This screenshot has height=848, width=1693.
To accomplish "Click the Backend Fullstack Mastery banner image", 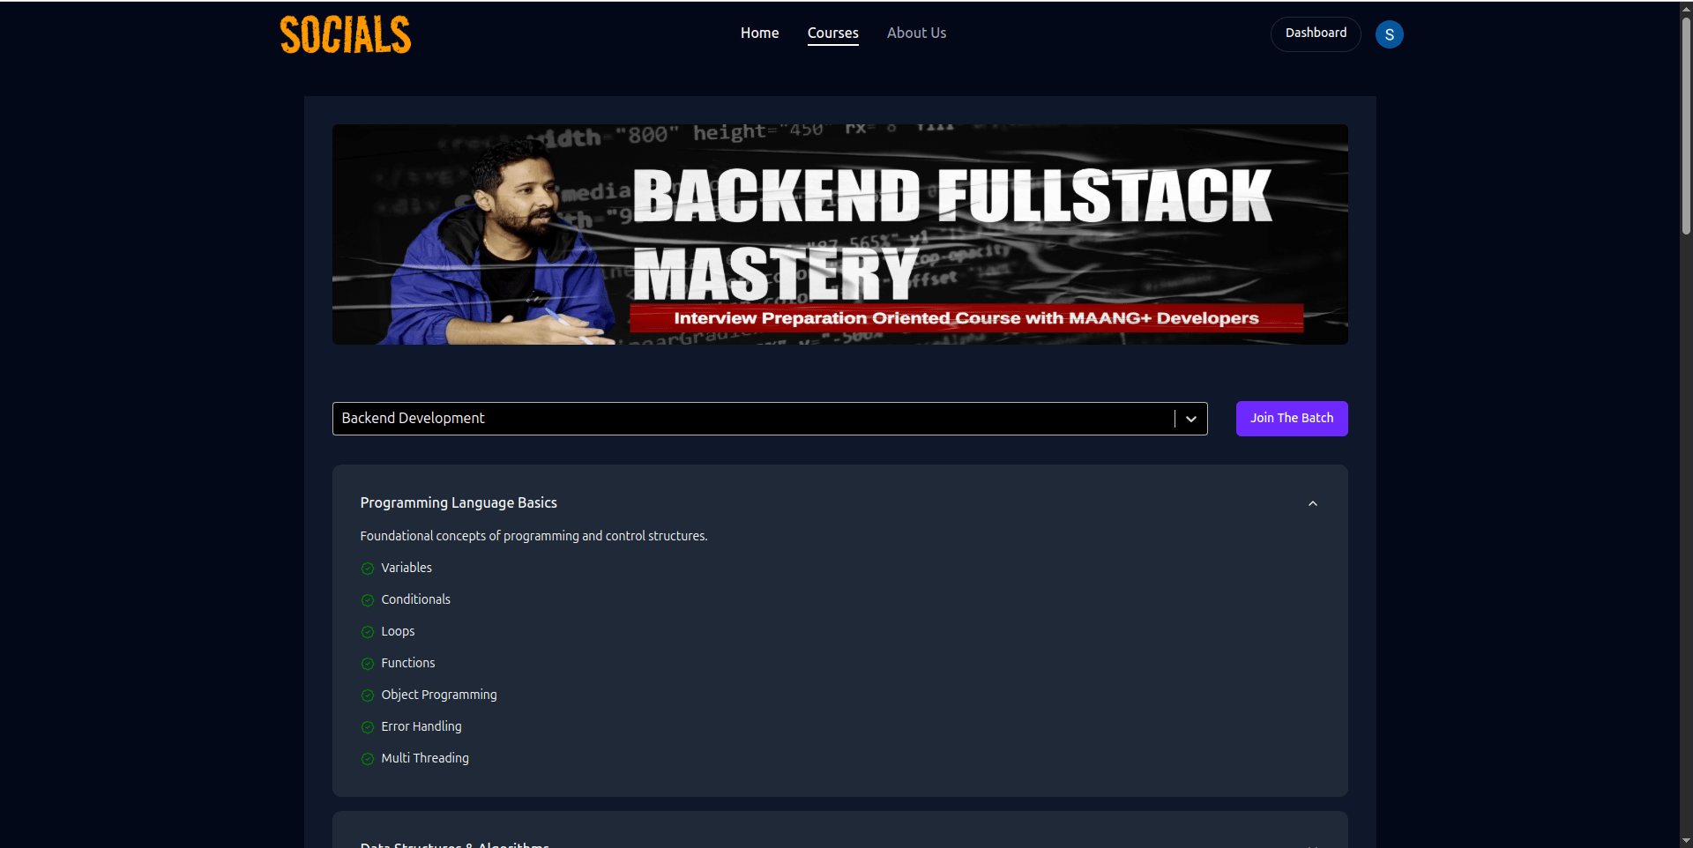I will point(840,234).
